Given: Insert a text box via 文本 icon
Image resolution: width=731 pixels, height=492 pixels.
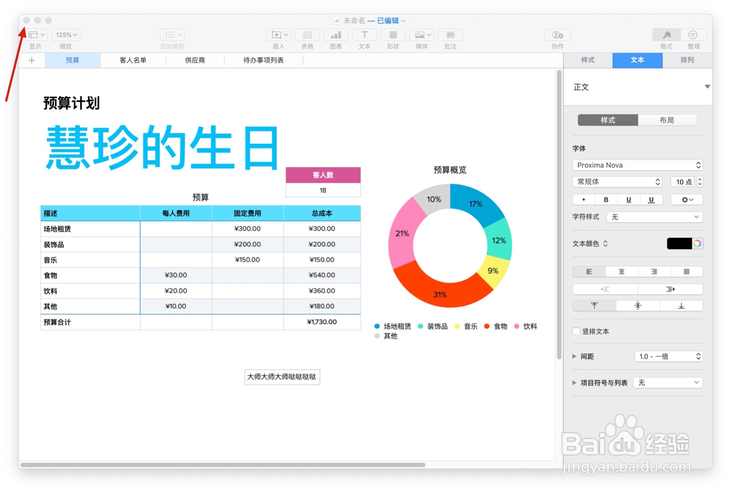Looking at the screenshot, I should [364, 34].
